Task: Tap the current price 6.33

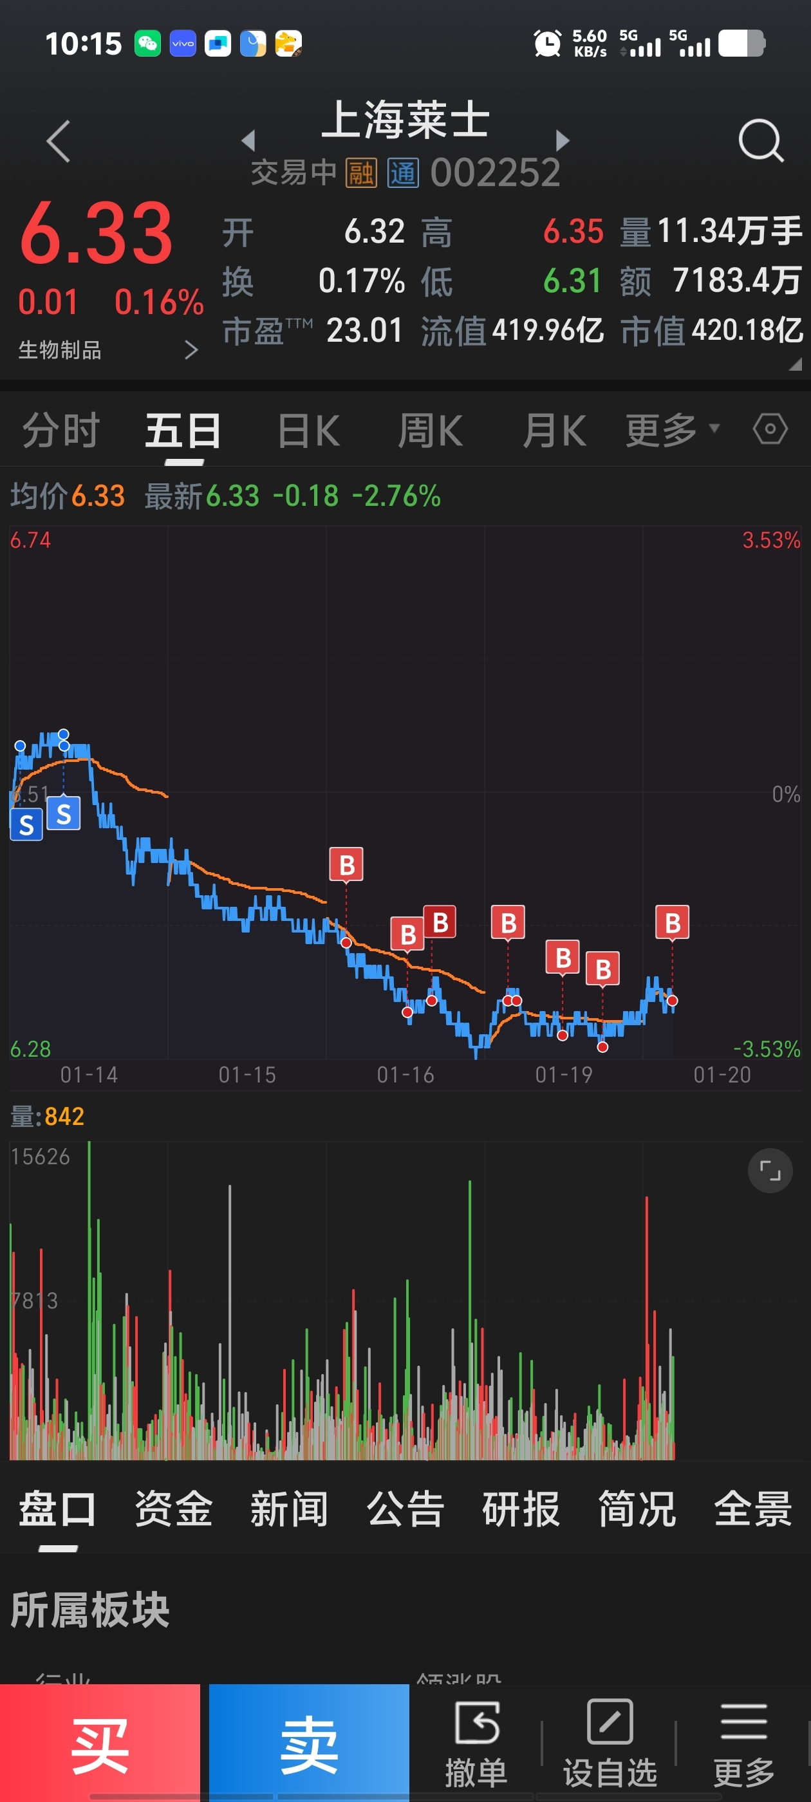Action: (97, 232)
